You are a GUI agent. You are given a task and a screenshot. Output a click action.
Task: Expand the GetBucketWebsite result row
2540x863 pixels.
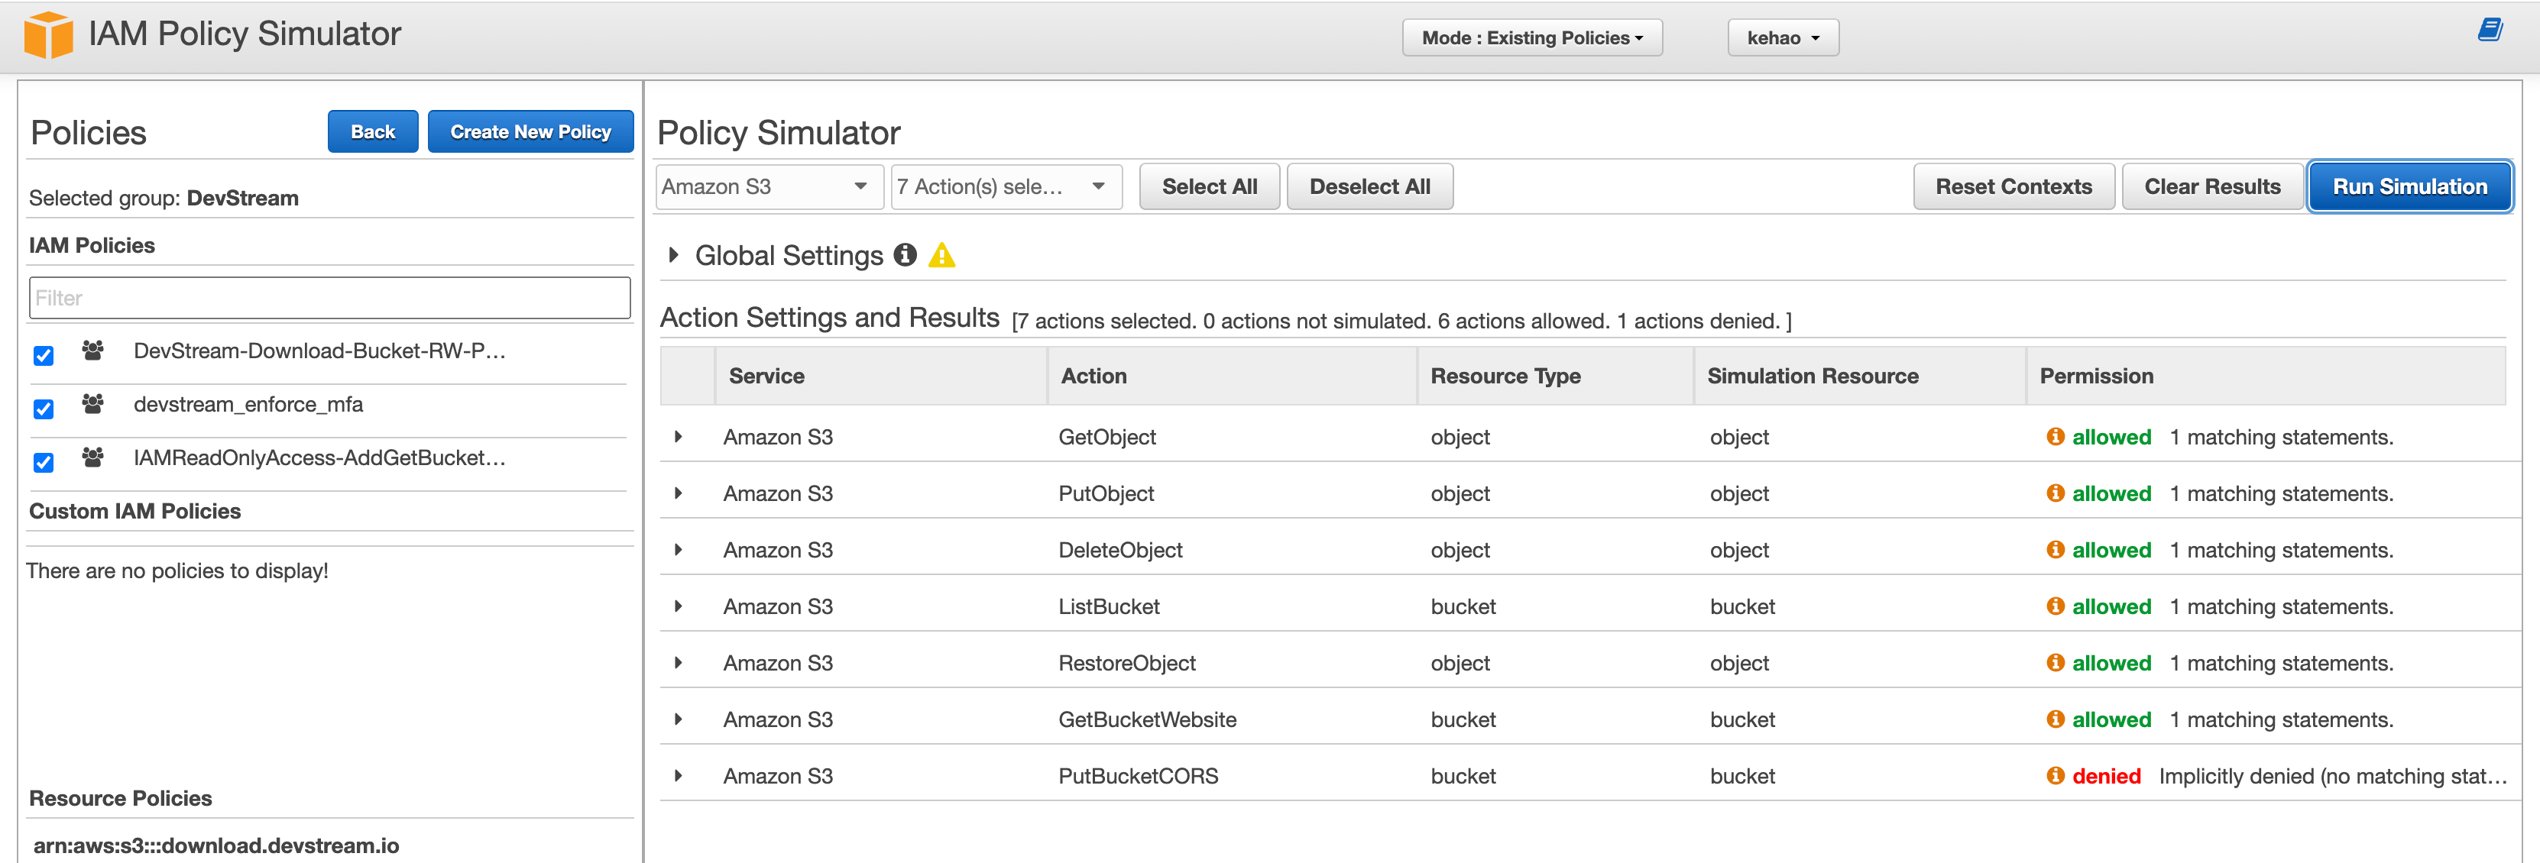[x=679, y=719]
